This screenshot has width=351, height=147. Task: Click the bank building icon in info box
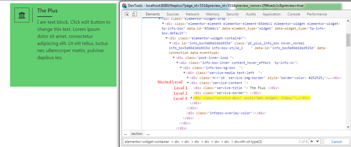pyautogui.click(x=22, y=15)
